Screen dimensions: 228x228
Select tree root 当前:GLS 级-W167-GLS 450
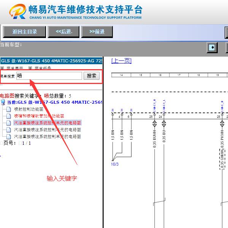click(55, 102)
